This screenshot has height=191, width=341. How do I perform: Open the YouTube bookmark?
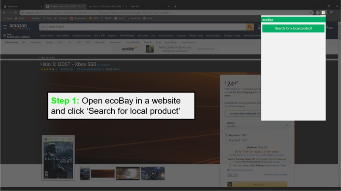pos(33,19)
